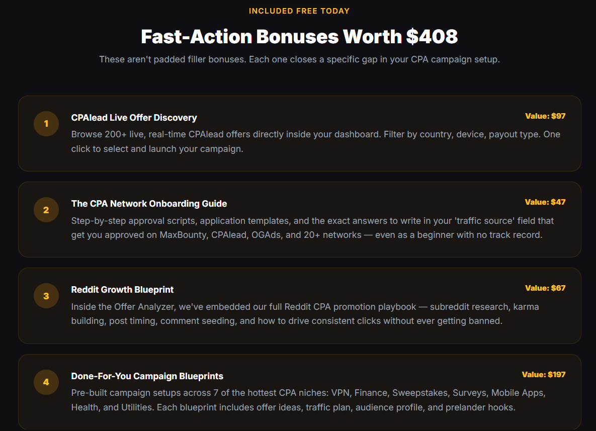Click the number 1 circle badge
The height and width of the screenshot is (431, 596).
click(46, 124)
